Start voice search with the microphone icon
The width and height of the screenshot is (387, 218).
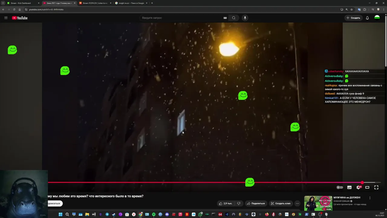(245, 18)
